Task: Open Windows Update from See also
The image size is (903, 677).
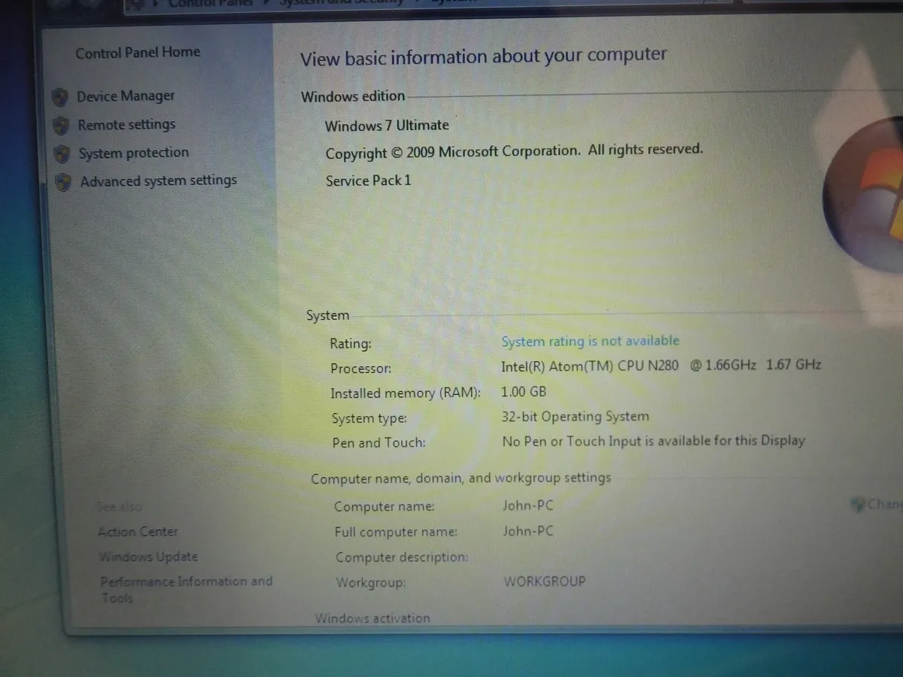Action: 148,557
